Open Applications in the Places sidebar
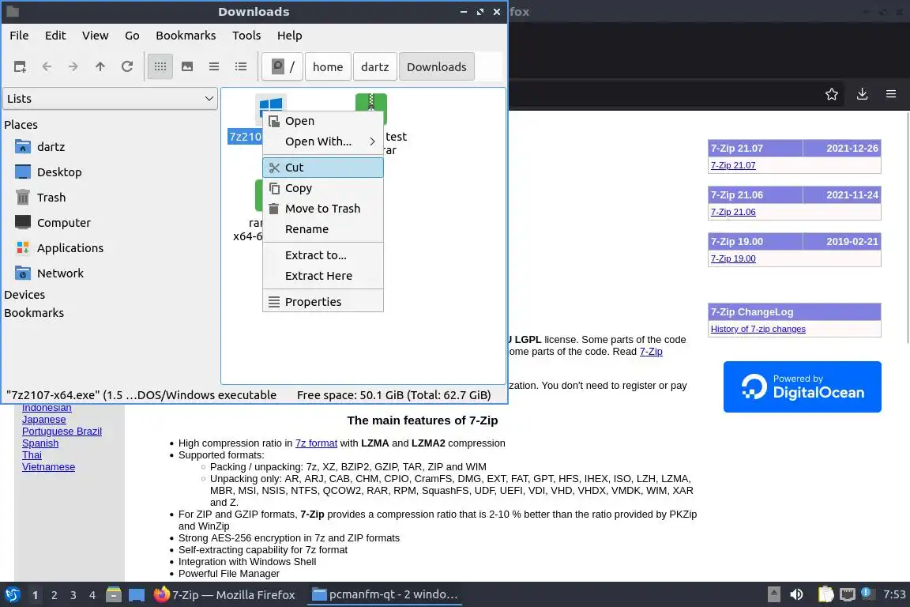This screenshot has height=607, width=910. [70, 248]
